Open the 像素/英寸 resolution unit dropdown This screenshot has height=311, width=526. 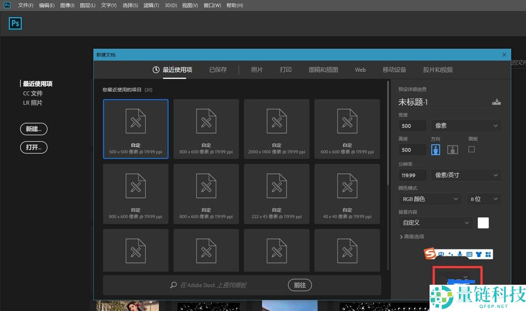[x=466, y=175]
